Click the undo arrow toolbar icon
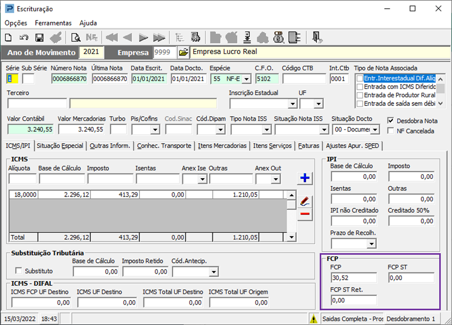 [23, 37]
